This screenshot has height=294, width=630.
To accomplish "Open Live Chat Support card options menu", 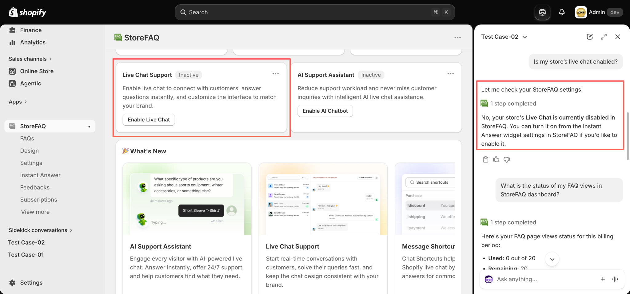I will (276, 74).
